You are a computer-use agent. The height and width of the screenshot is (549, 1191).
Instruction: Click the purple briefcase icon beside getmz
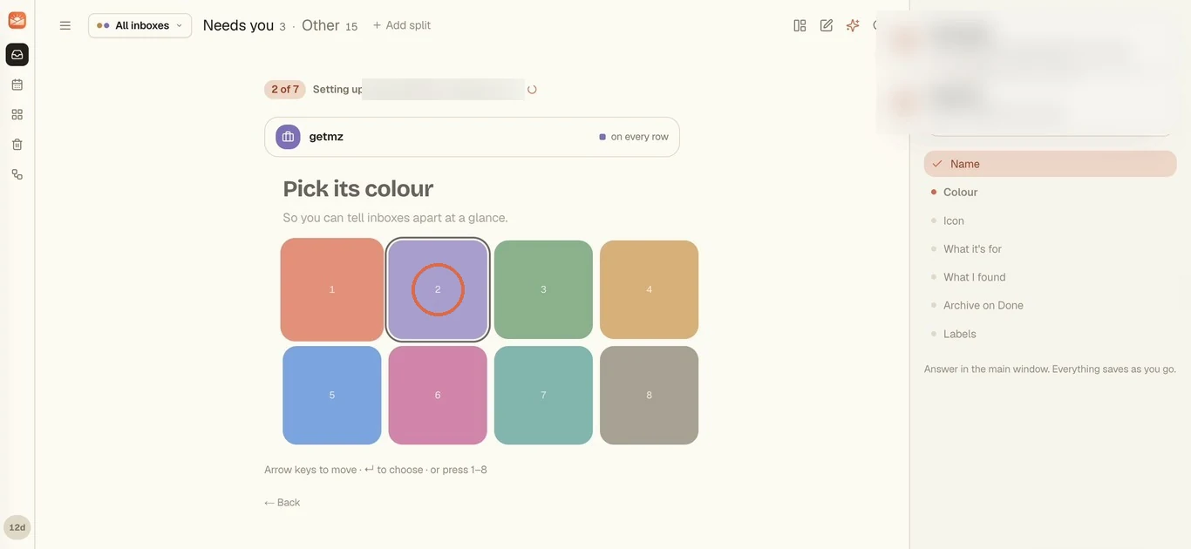(x=288, y=137)
